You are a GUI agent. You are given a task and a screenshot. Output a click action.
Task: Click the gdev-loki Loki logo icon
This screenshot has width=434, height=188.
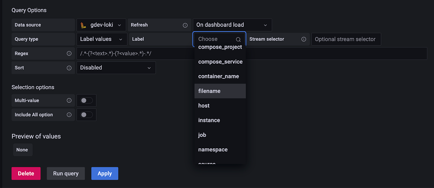click(83, 25)
